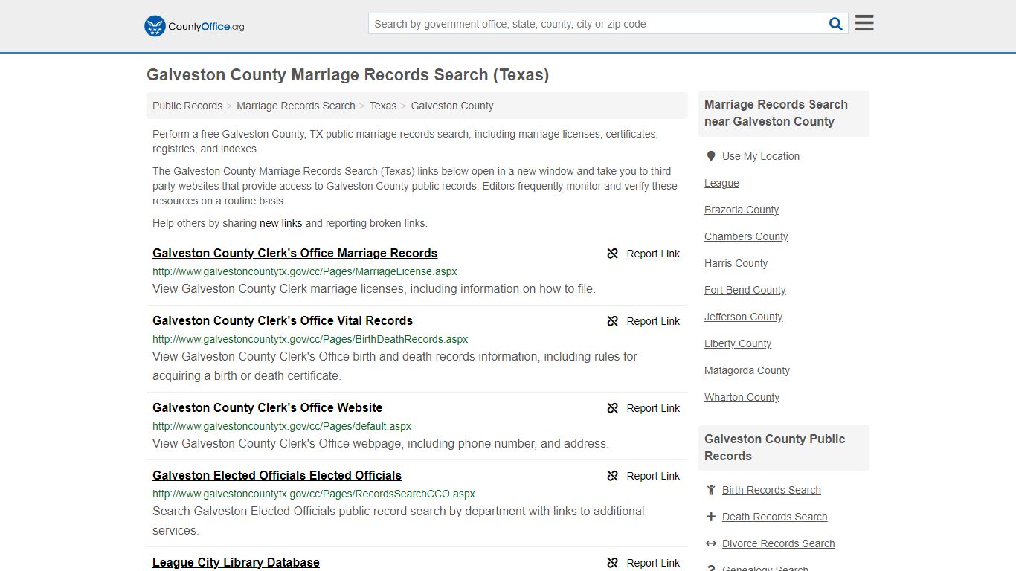The image size is (1016, 571).
Task: Open the hamburger menu icon
Action: tap(864, 23)
